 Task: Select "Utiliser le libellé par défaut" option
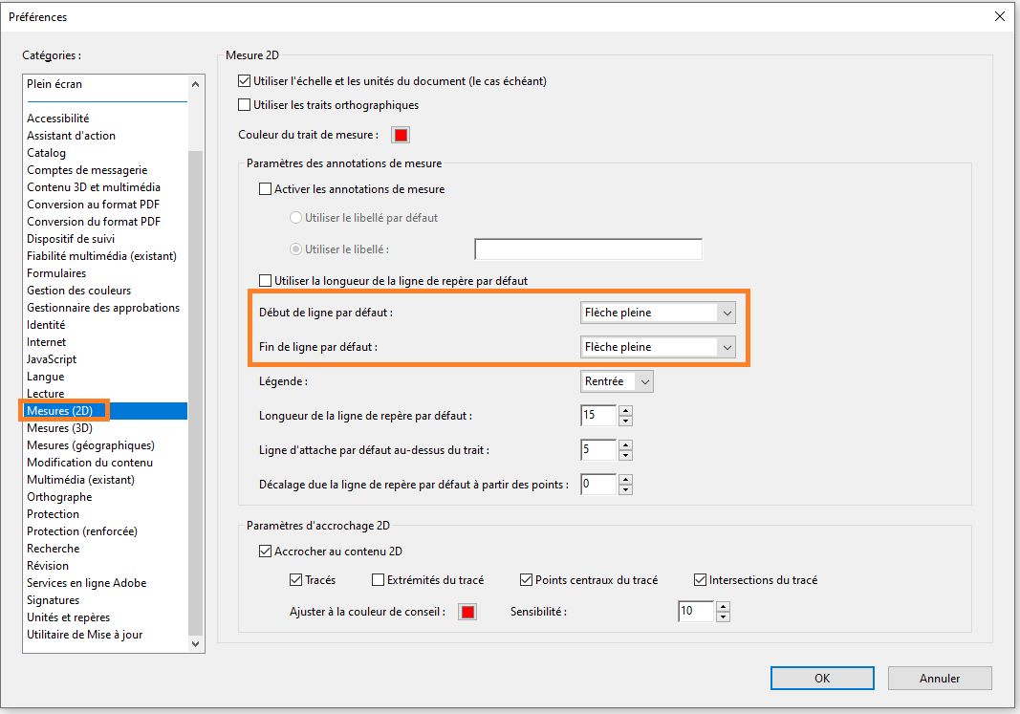coord(296,217)
